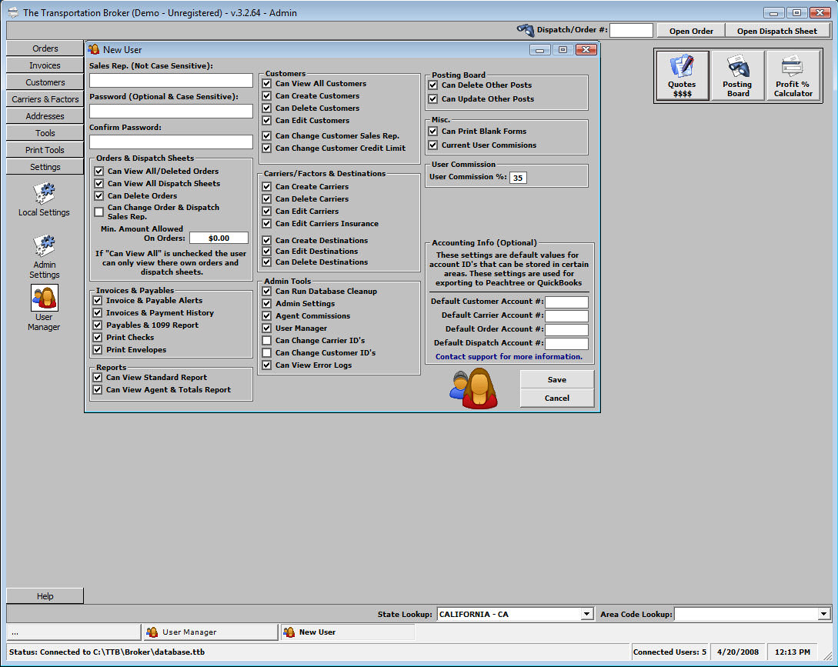Click Contact support for more information link
The width and height of the screenshot is (838, 667).
click(509, 356)
